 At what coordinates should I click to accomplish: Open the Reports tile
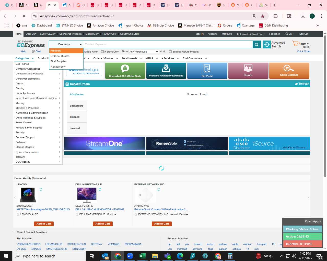pos(248,71)
